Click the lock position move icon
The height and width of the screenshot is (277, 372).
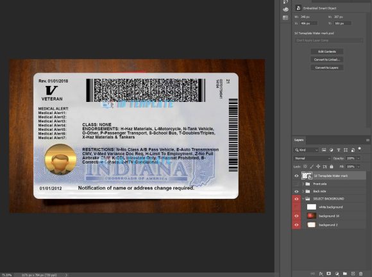(318, 167)
